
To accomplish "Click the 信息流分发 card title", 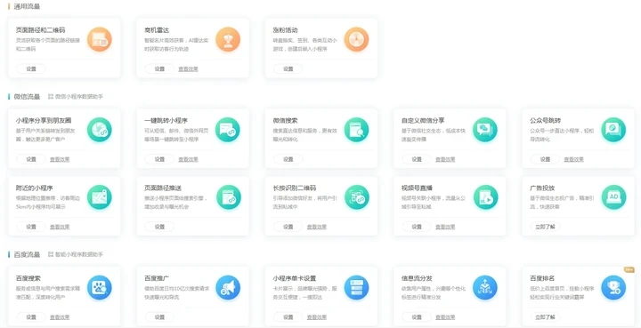I will (x=417, y=278).
